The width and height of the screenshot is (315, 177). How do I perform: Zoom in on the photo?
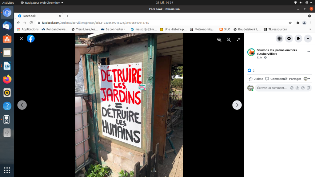(219, 40)
